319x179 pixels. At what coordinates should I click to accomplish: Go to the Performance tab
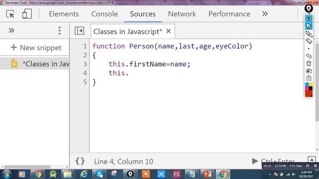(229, 14)
